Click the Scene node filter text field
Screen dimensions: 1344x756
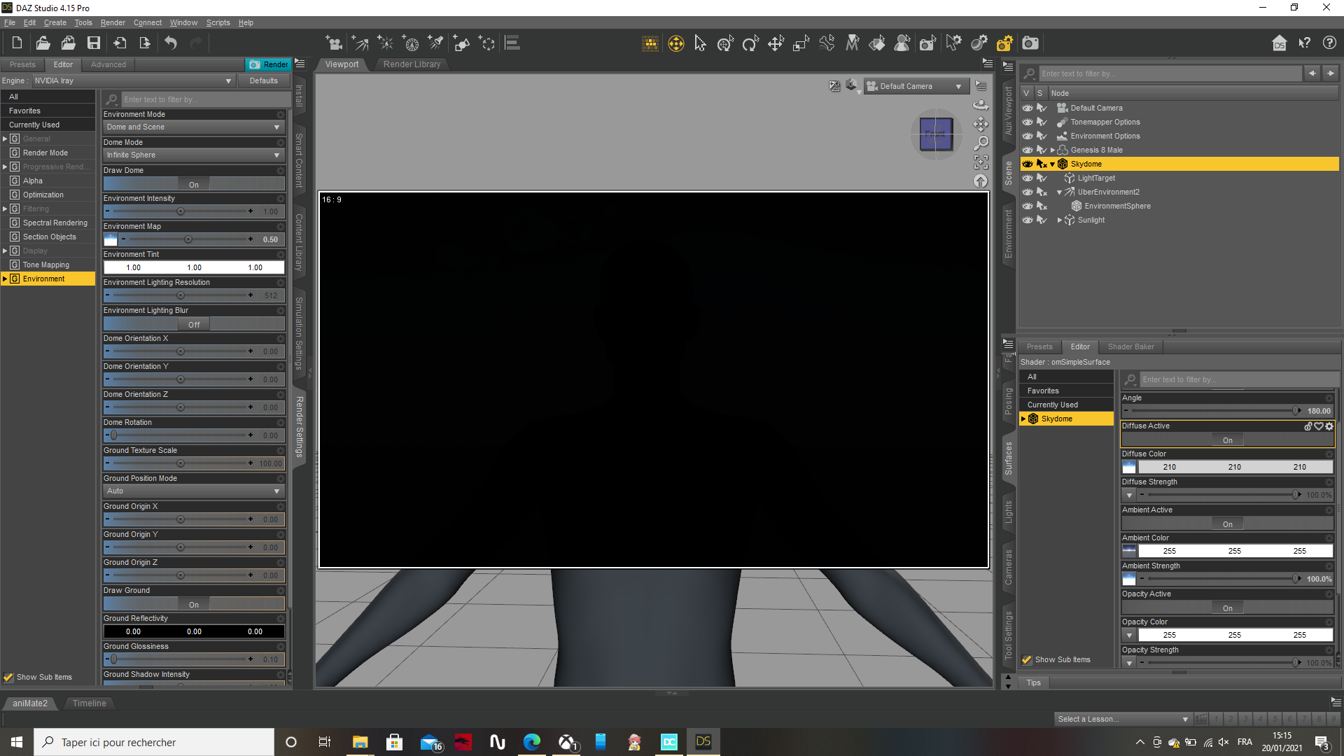[x=1169, y=73]
